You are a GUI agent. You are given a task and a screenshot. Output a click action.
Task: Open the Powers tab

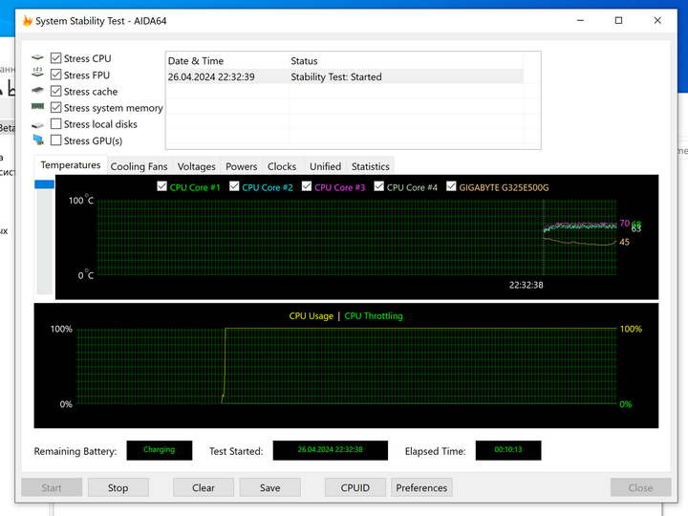pos(242,166)
